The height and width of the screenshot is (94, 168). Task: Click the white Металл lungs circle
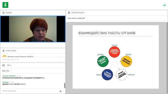click(122, 75)
